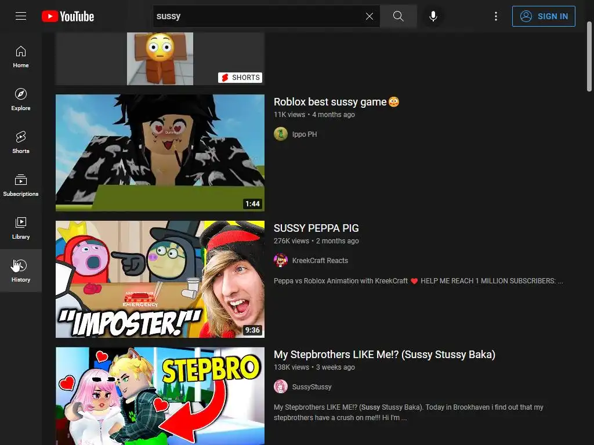Open Explore in sidebar
The image size is (594, 445).
[21, 99]
